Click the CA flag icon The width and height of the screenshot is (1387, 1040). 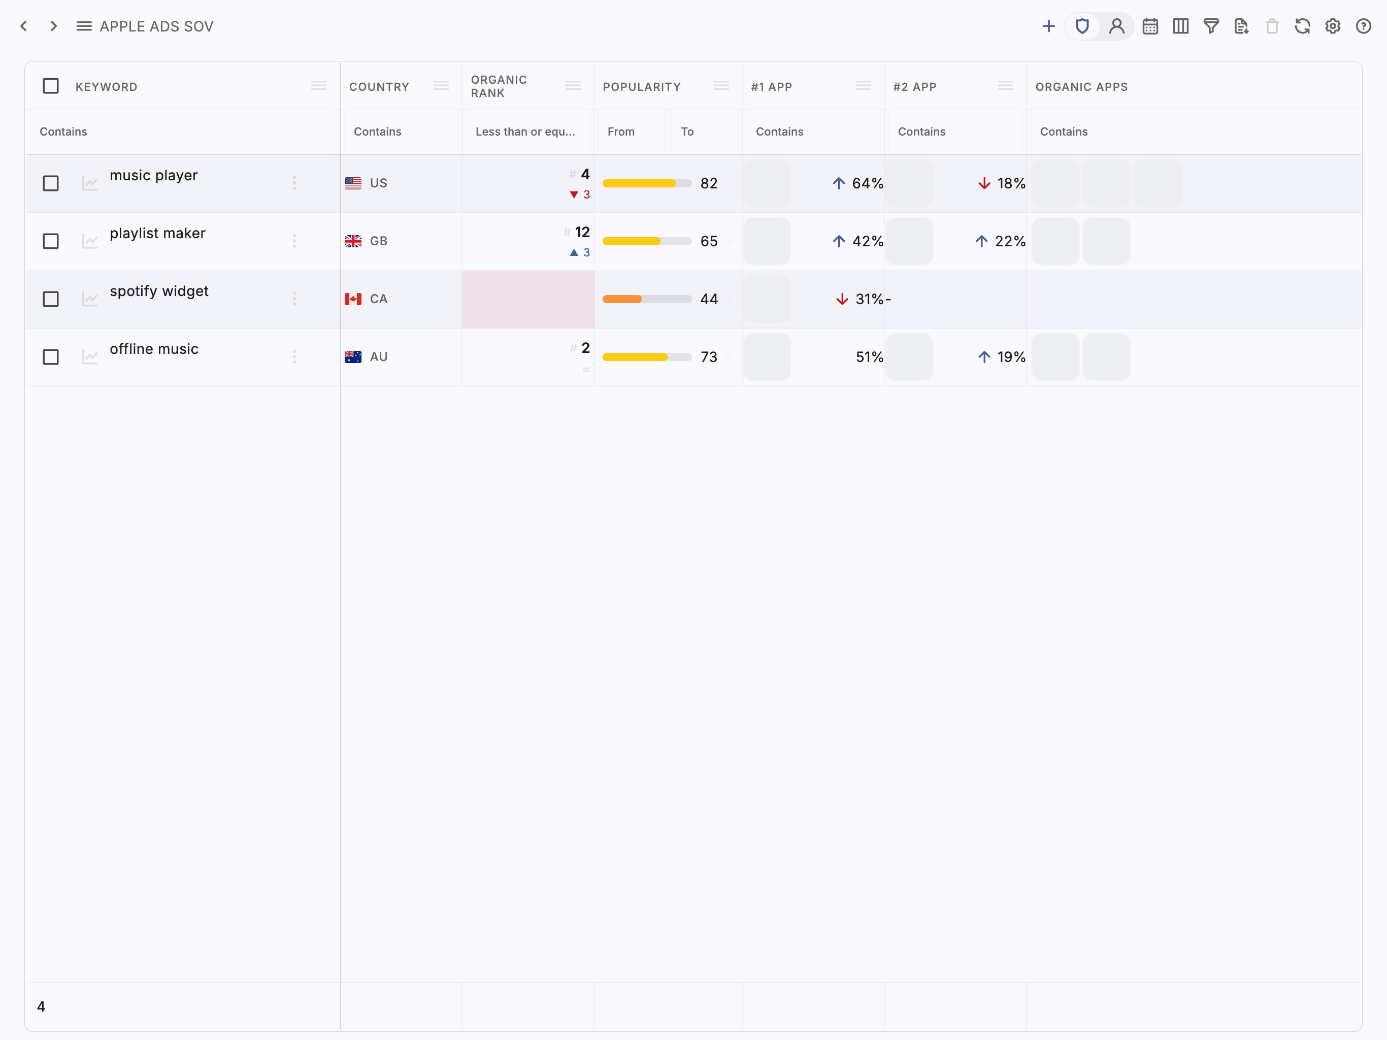(x=353, y=299)
